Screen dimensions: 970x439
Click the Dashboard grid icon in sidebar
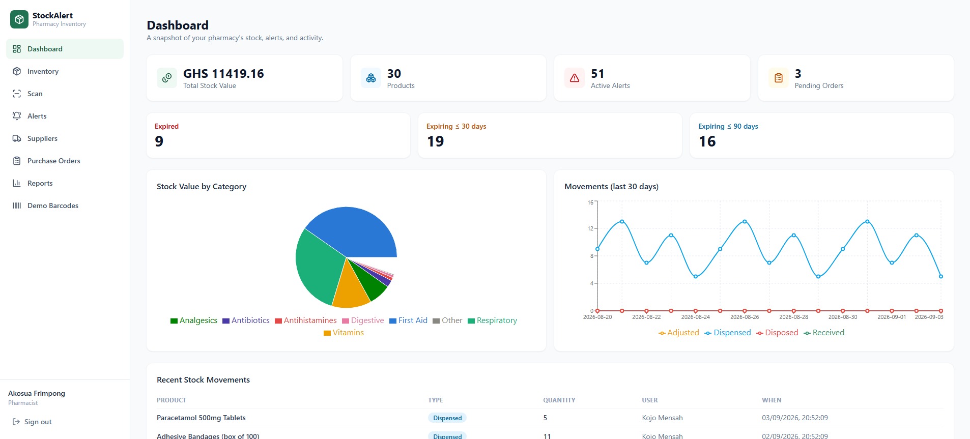pos(17,49)
